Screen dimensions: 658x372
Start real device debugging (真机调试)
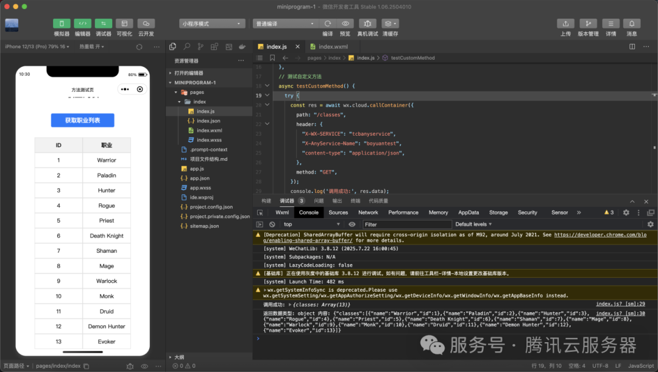[367, 24]
